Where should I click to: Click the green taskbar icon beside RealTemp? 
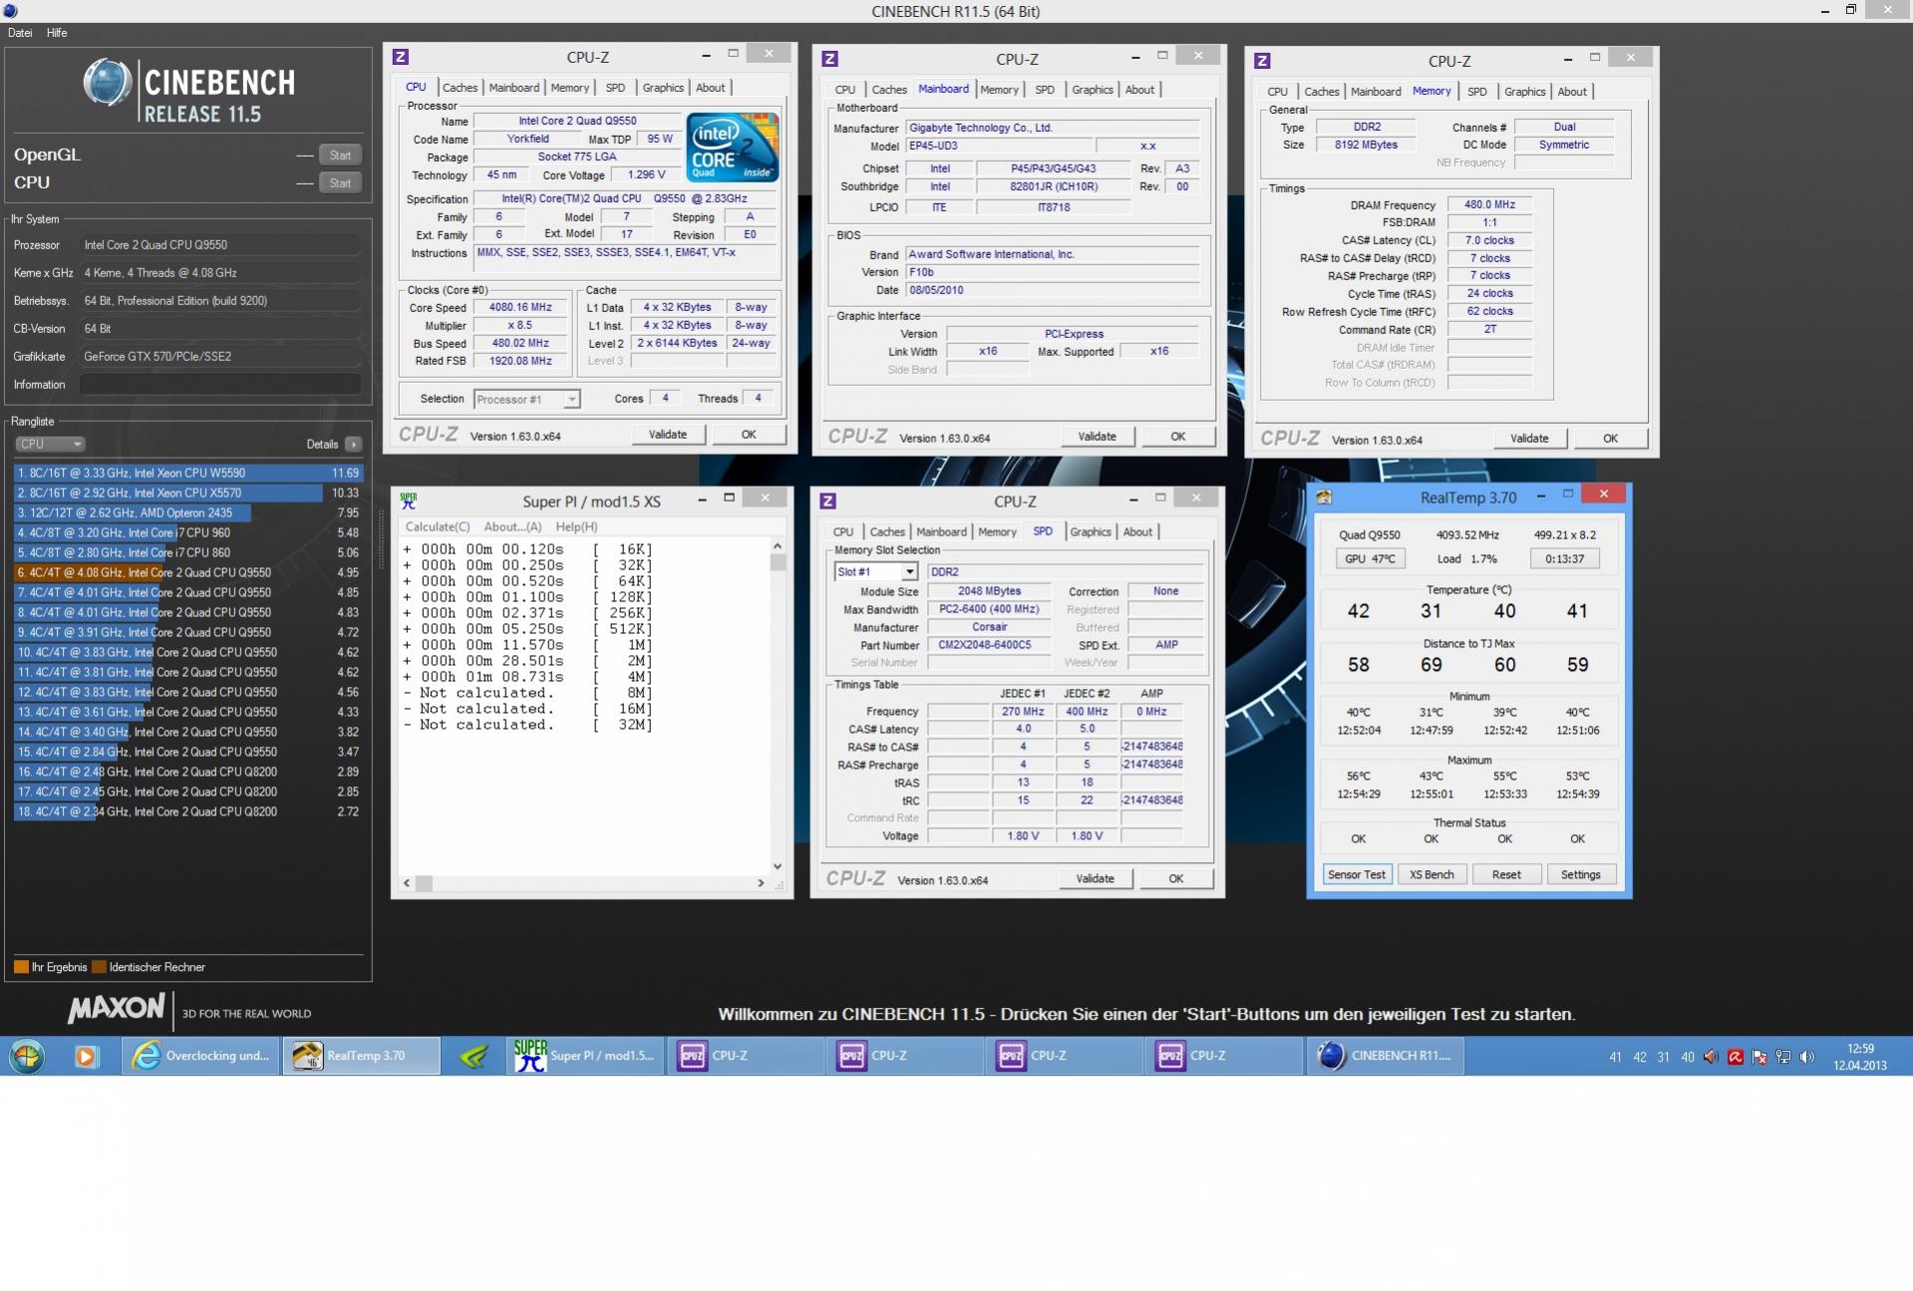point(475,1056)
